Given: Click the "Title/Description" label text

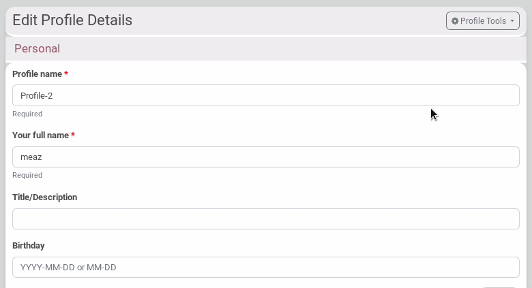Looking at the screenshot, I should pyautogui.click(x=44, y=197).
